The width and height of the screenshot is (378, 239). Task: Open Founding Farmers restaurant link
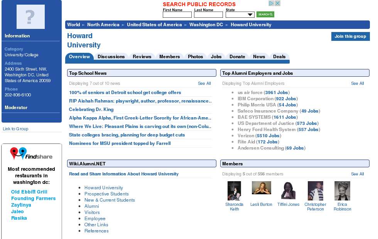[x=33, y=198]
